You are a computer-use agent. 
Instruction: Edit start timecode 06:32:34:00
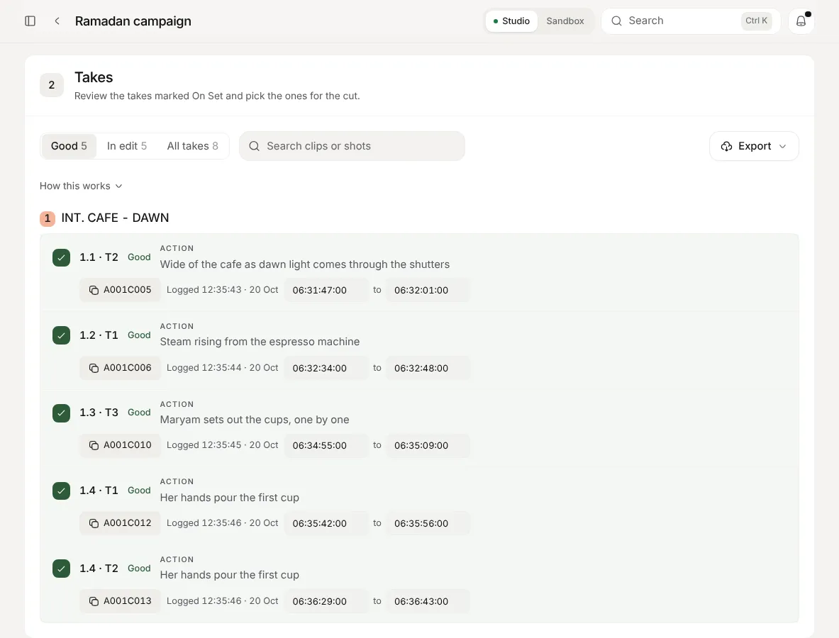326,368
